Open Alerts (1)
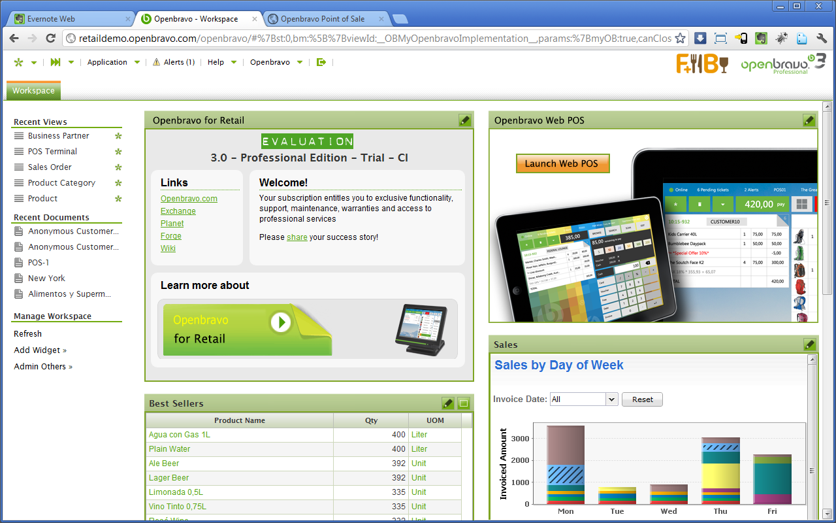836x523 pixels. 179,62
